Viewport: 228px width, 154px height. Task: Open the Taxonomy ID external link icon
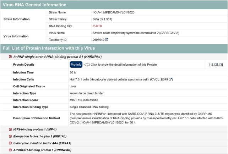point(107,39)
